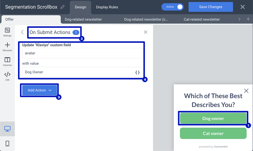The image size is (253, 151).
Task: Click the popup heading Which of These Best Describes You?
Action: [213, 100]
